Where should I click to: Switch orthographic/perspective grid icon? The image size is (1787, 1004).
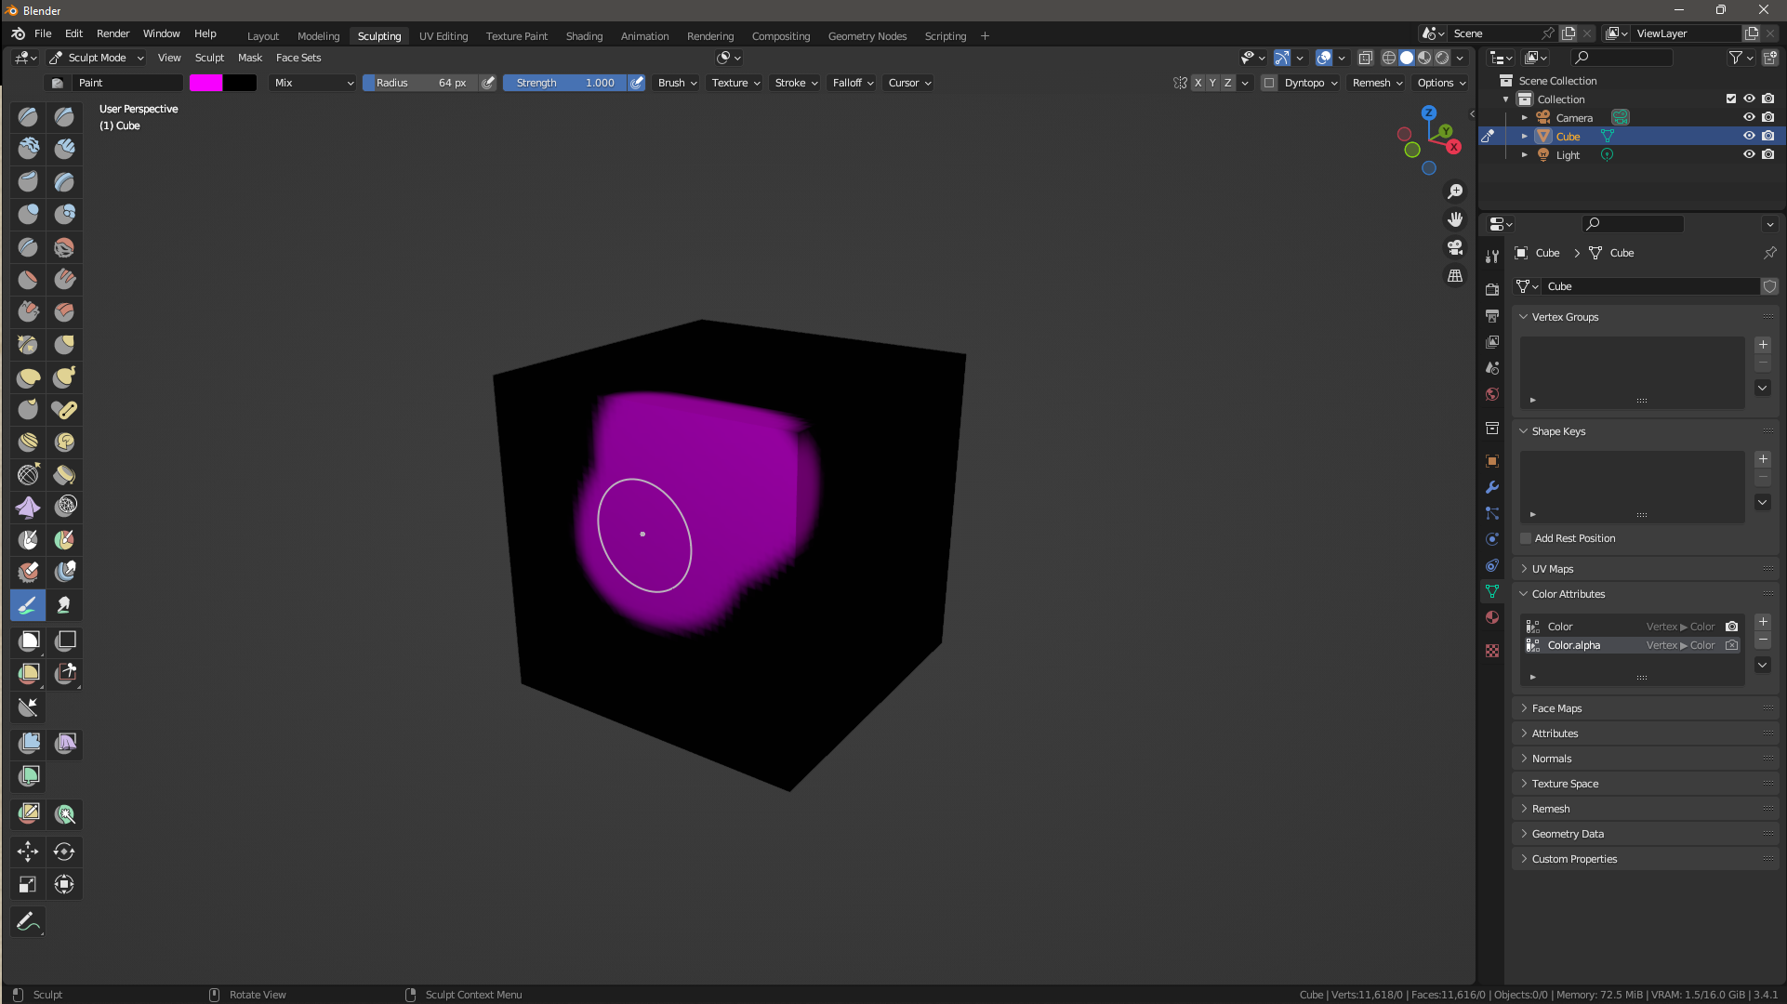click(1455, 276)
